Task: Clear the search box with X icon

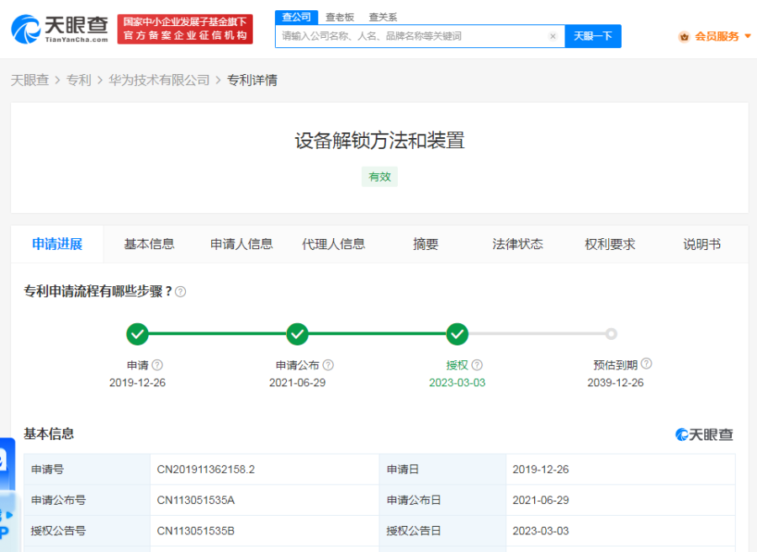Action: click(553, 36)
